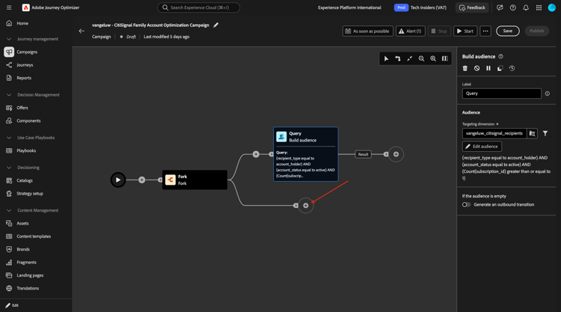Disable the activity with the circle-slash icon
The width and height of the screenshot is (561, 312).
click(x=477, y=68)
